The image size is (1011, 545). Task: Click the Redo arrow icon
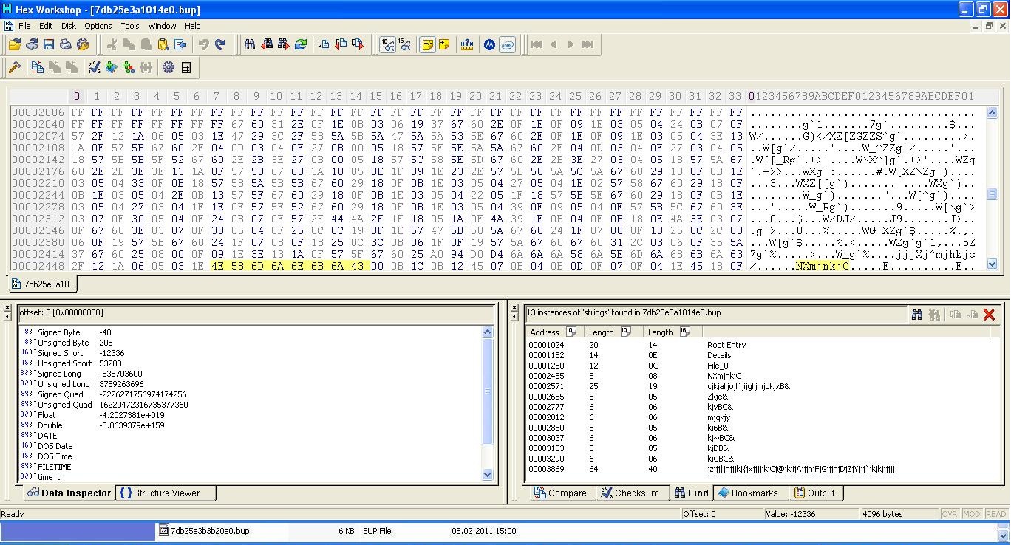pos(220,44)
